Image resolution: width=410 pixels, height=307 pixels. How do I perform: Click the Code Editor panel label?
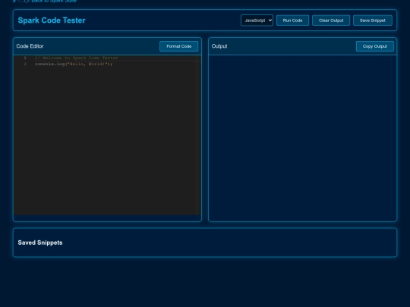[x=30, y=46]
